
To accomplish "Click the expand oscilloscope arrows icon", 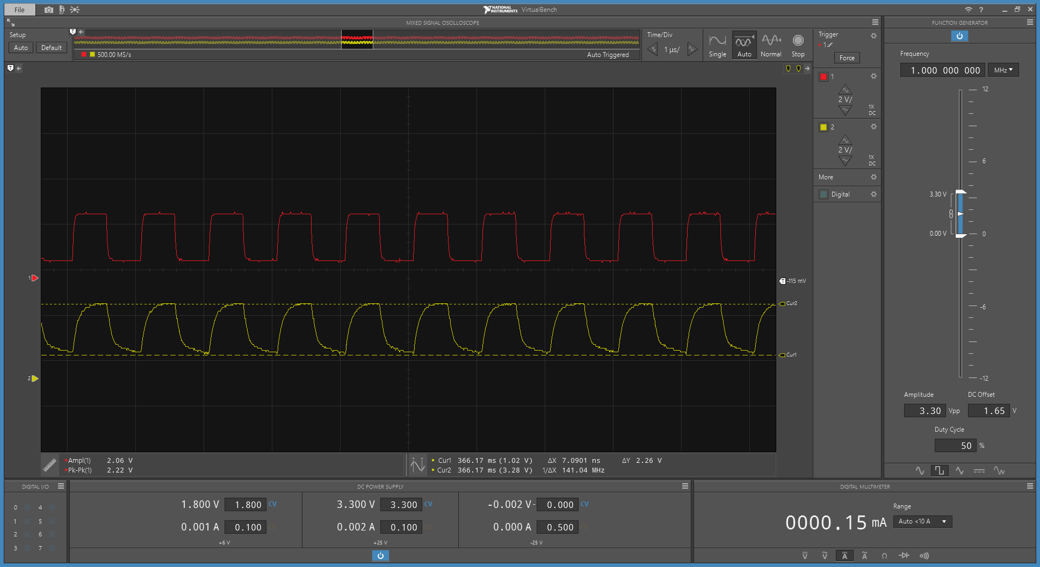I will pyautogui.click(x=11, y=23).
